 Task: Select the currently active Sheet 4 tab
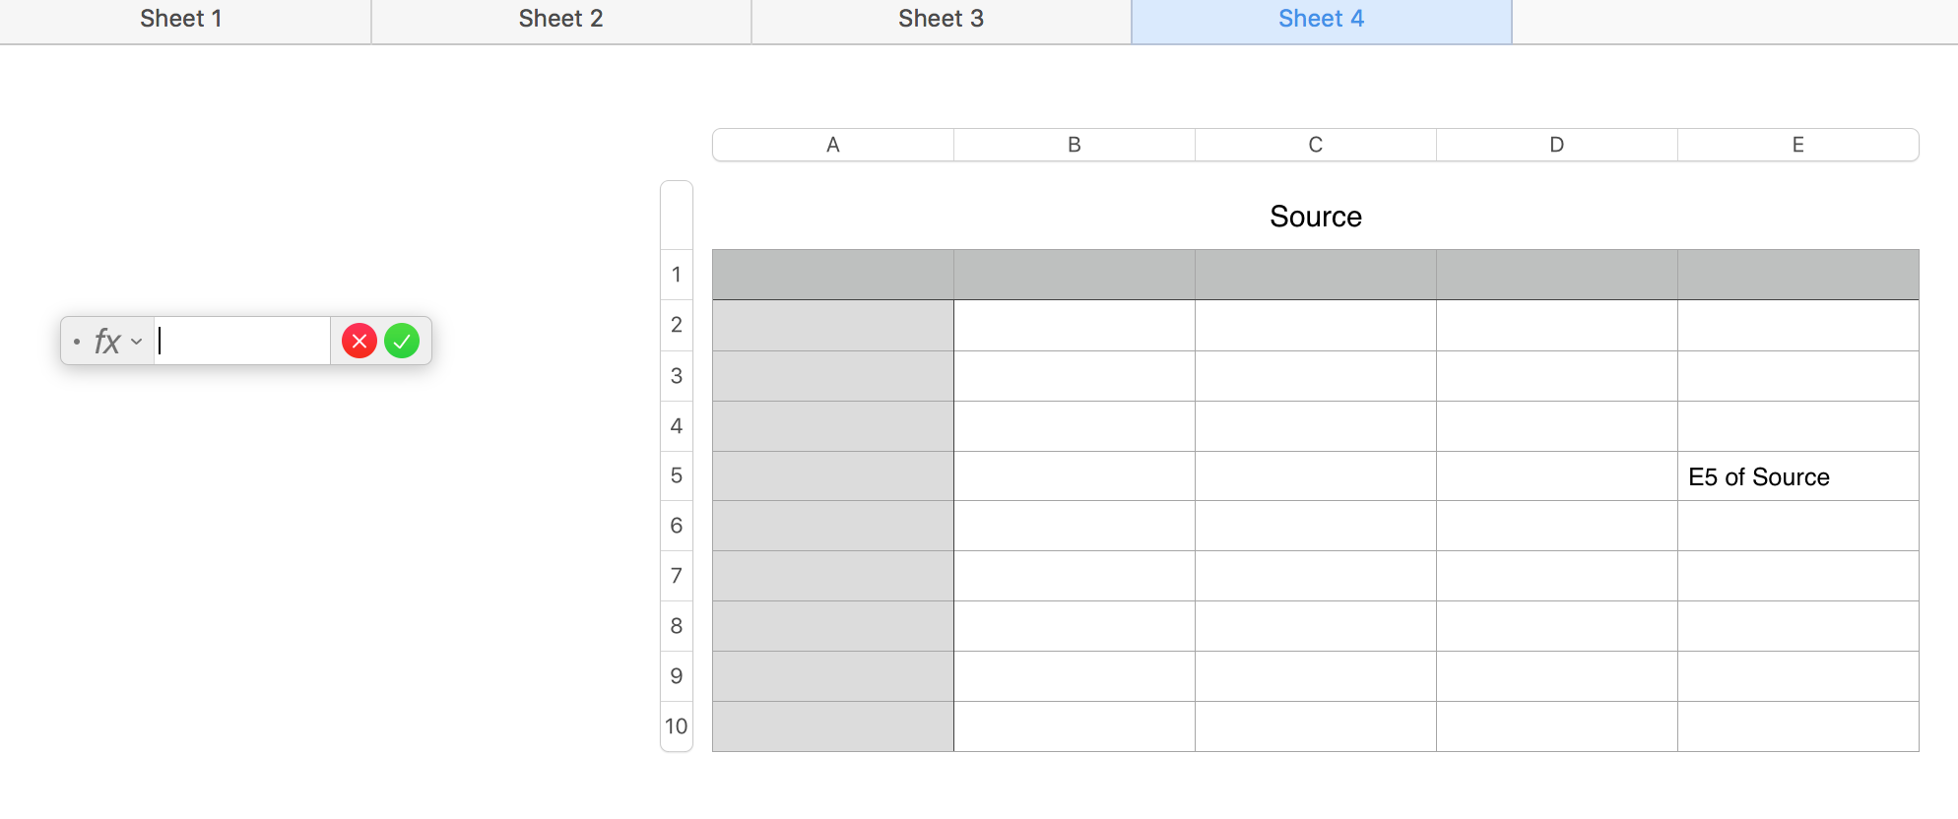[1320, 18]
